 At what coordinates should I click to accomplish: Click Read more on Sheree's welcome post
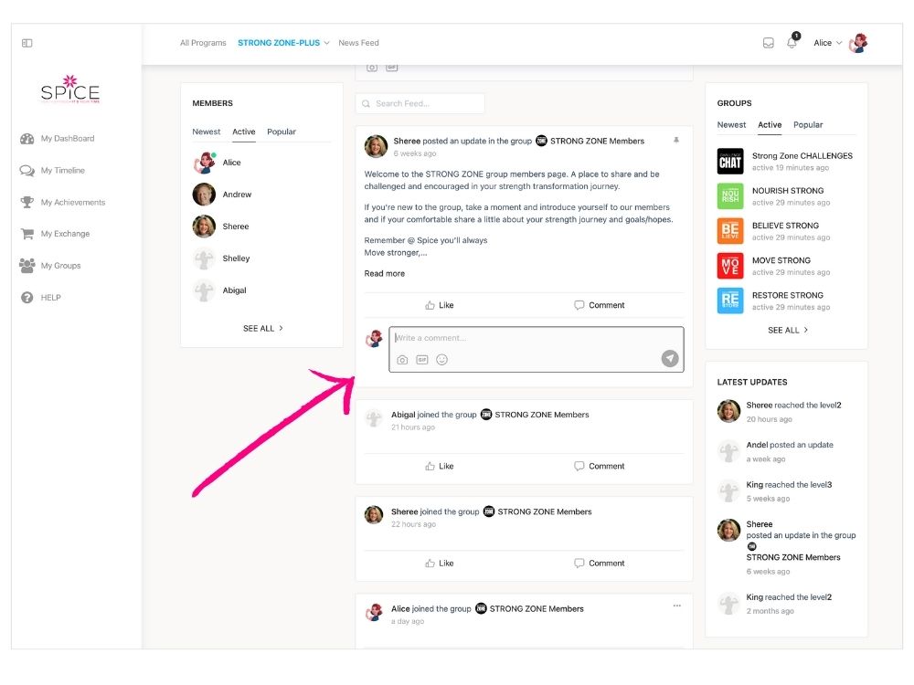click(x=384, y=274)
